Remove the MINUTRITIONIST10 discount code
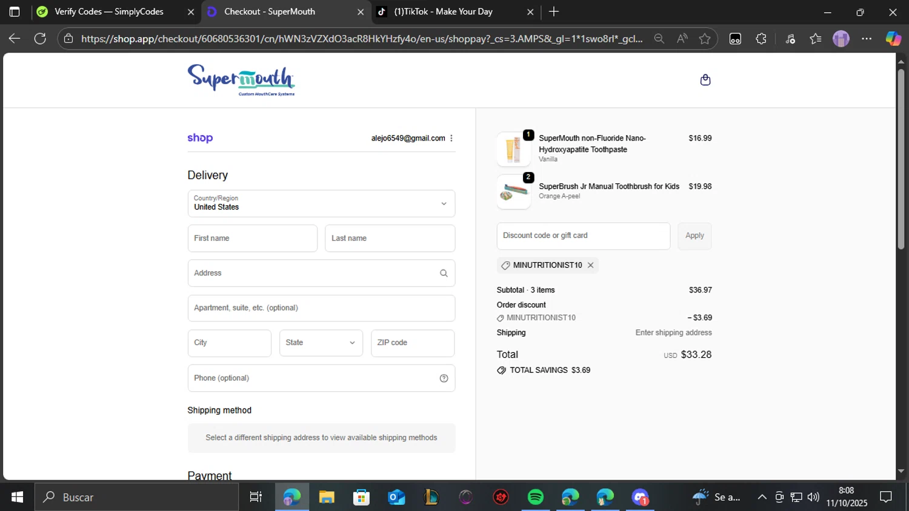Image resolution: width=909 pixels, height=511 pixels. pyautogui.click(x=590, y=265)
